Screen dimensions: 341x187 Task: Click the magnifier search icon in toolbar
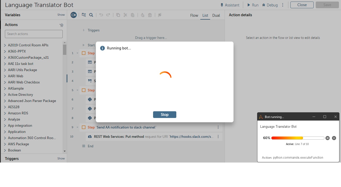[x=91, y=15]
